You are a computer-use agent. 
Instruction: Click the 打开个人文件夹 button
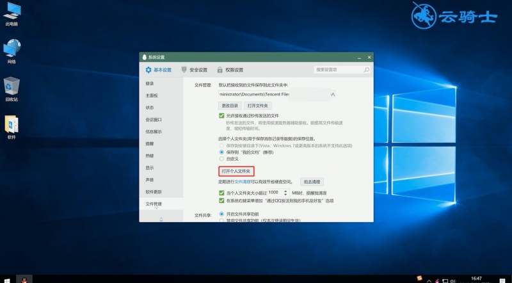click(x=236, y=171)
